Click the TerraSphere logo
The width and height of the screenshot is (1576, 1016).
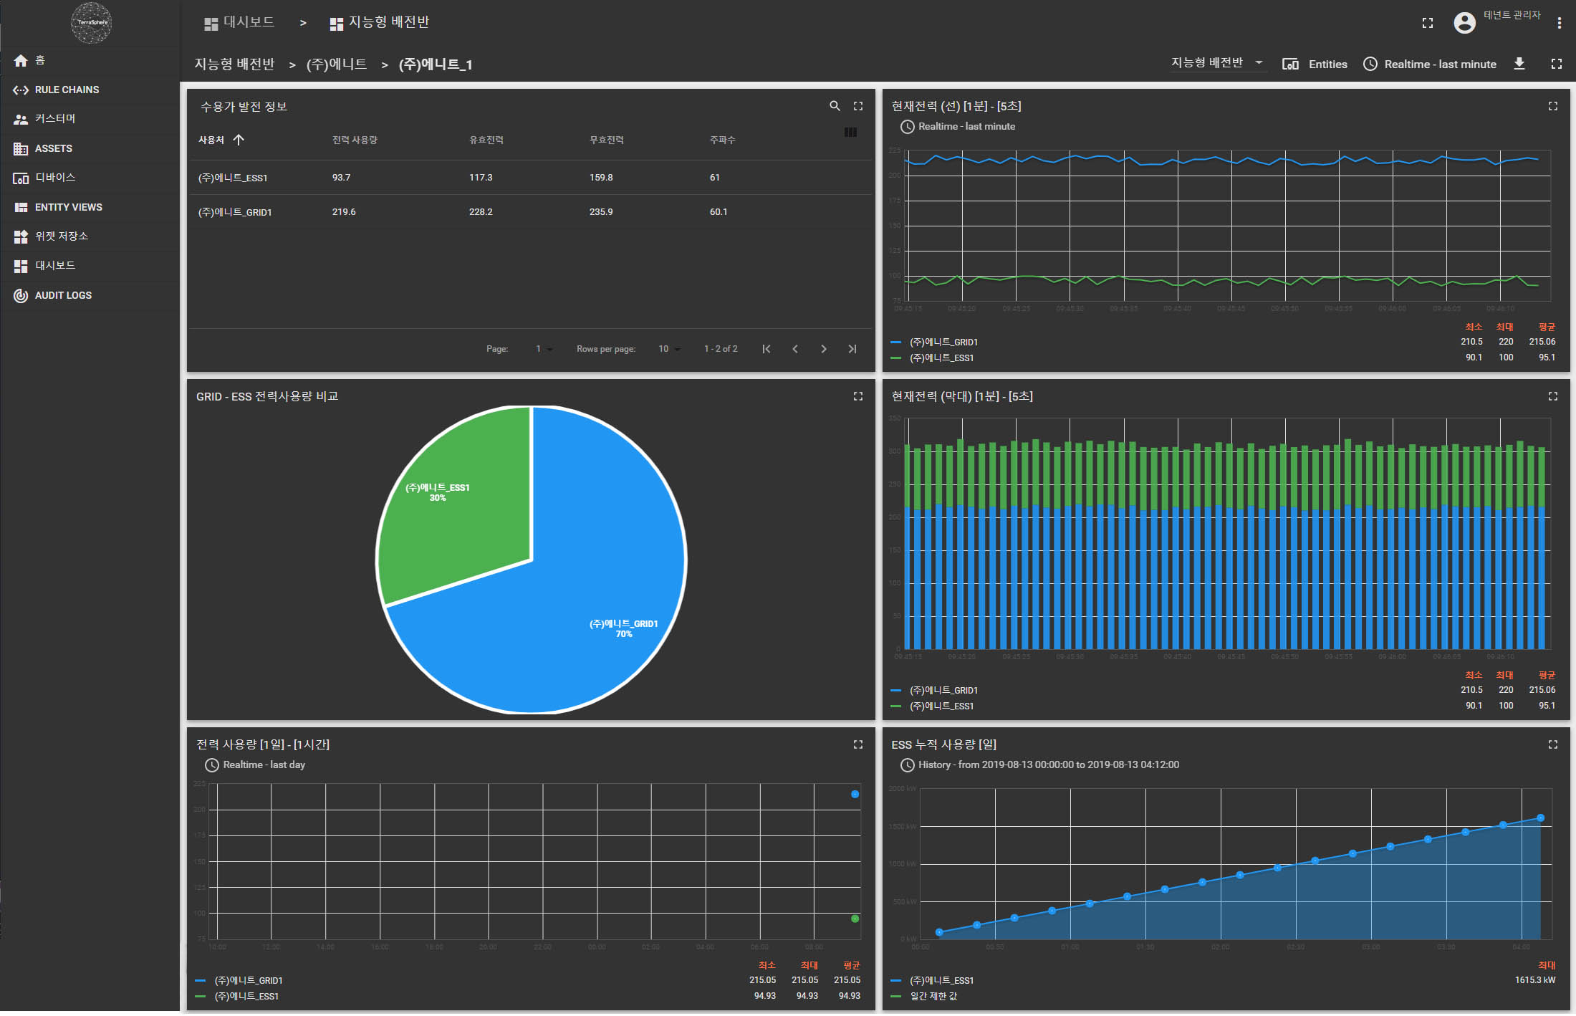click(91, 22)
